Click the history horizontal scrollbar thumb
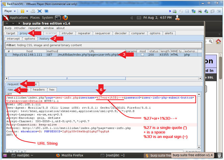224x160 pixels. 67,78
